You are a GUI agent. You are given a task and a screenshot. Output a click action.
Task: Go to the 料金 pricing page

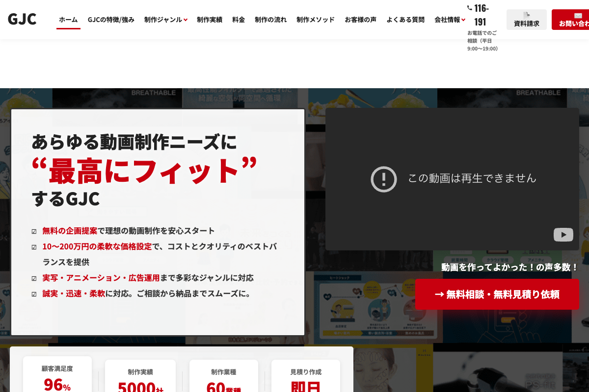239,20
